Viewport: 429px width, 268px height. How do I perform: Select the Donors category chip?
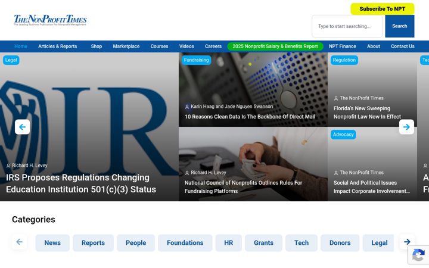(340, 243)
